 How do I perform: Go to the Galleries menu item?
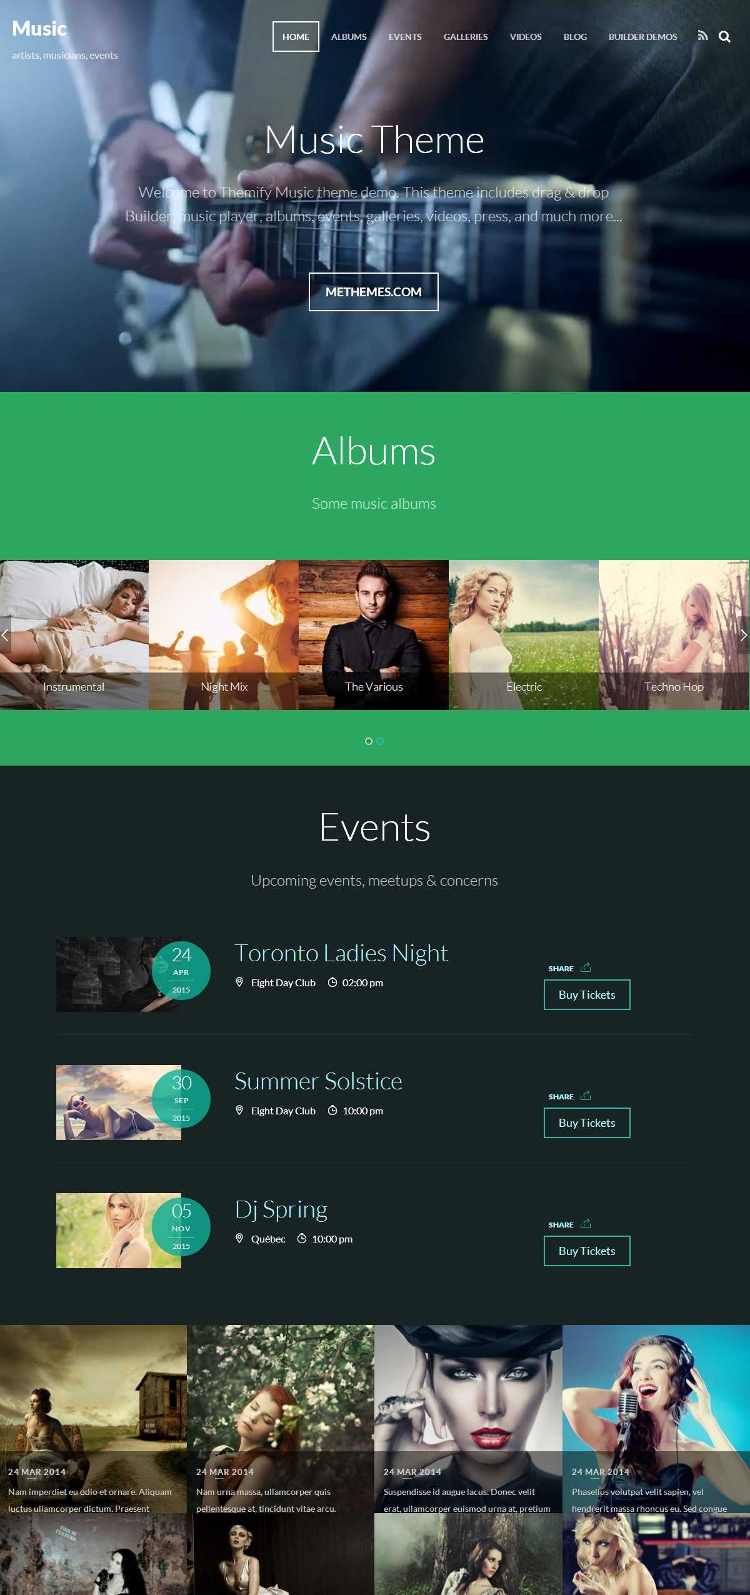(x=466, y=37)
